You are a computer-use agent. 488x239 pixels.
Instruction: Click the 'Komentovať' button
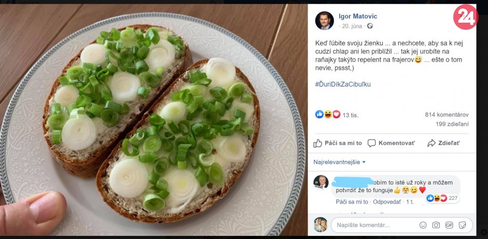click(391, 143)
